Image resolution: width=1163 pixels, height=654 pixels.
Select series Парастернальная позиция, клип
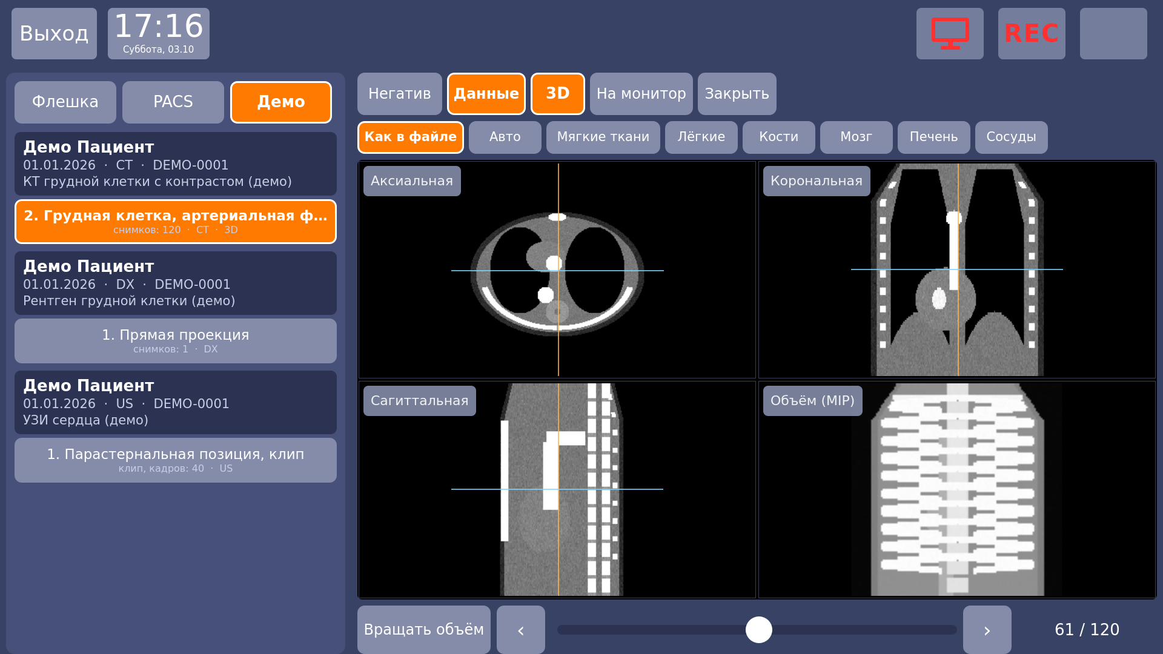click(176, 460)
